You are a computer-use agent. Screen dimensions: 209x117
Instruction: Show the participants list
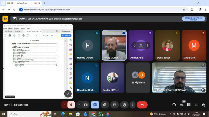[x=181, y=105]
